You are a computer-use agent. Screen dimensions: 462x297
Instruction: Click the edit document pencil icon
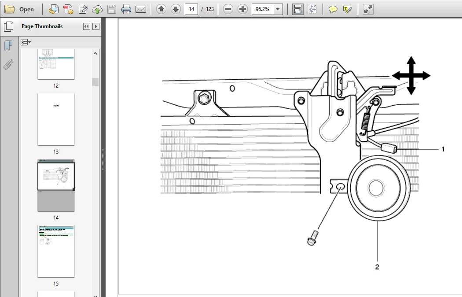83,9
